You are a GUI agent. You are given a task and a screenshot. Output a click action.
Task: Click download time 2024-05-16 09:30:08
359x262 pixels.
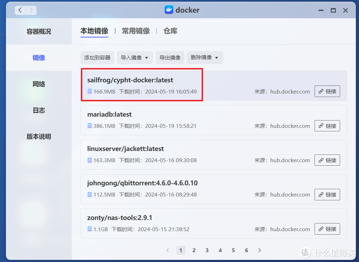(x=171, y=160)
